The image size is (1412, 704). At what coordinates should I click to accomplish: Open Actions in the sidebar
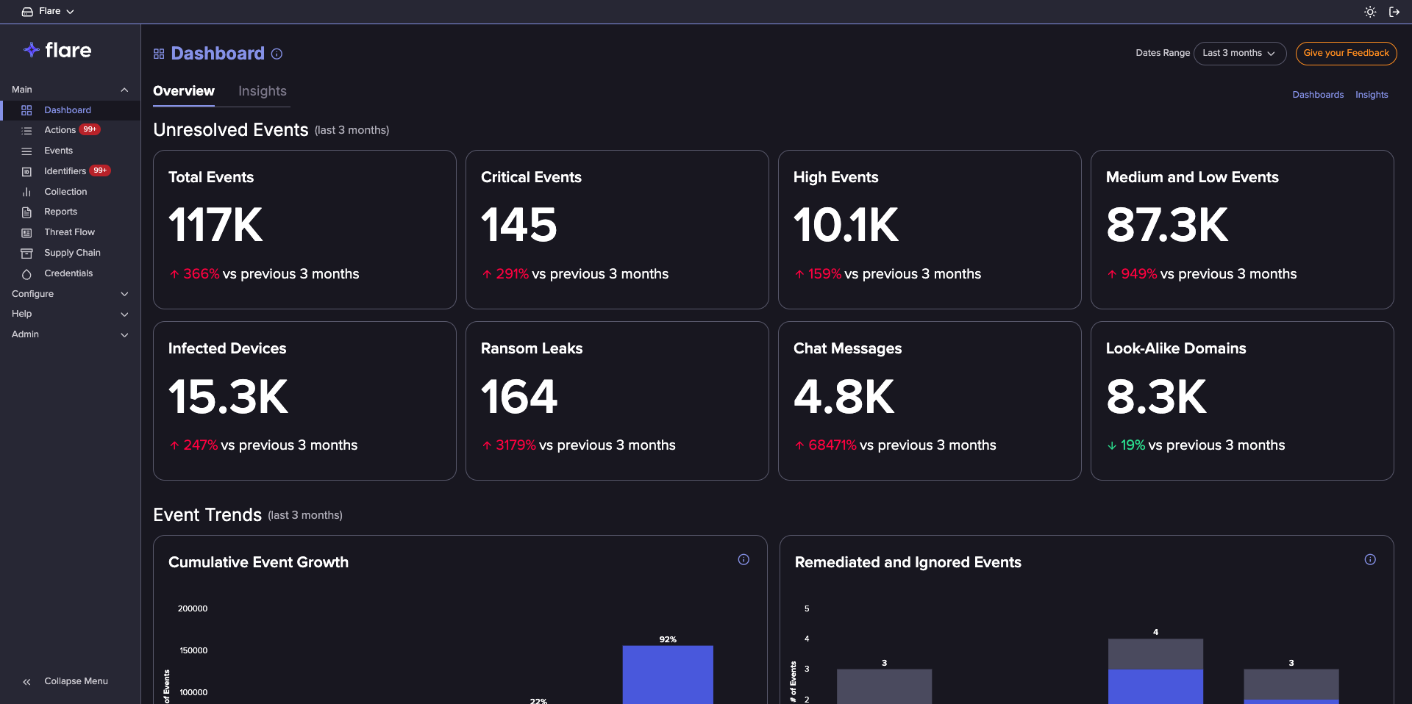pyautogui.click(x=60, y=130)
